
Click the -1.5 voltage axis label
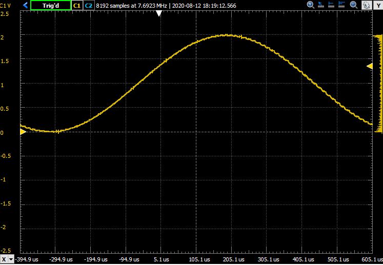(5, 203)
